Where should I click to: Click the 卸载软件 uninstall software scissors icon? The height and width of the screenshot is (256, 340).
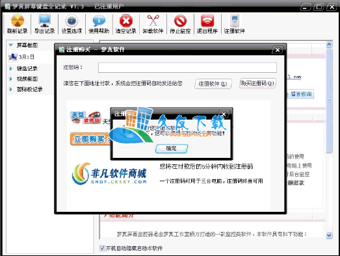point(153,24)
